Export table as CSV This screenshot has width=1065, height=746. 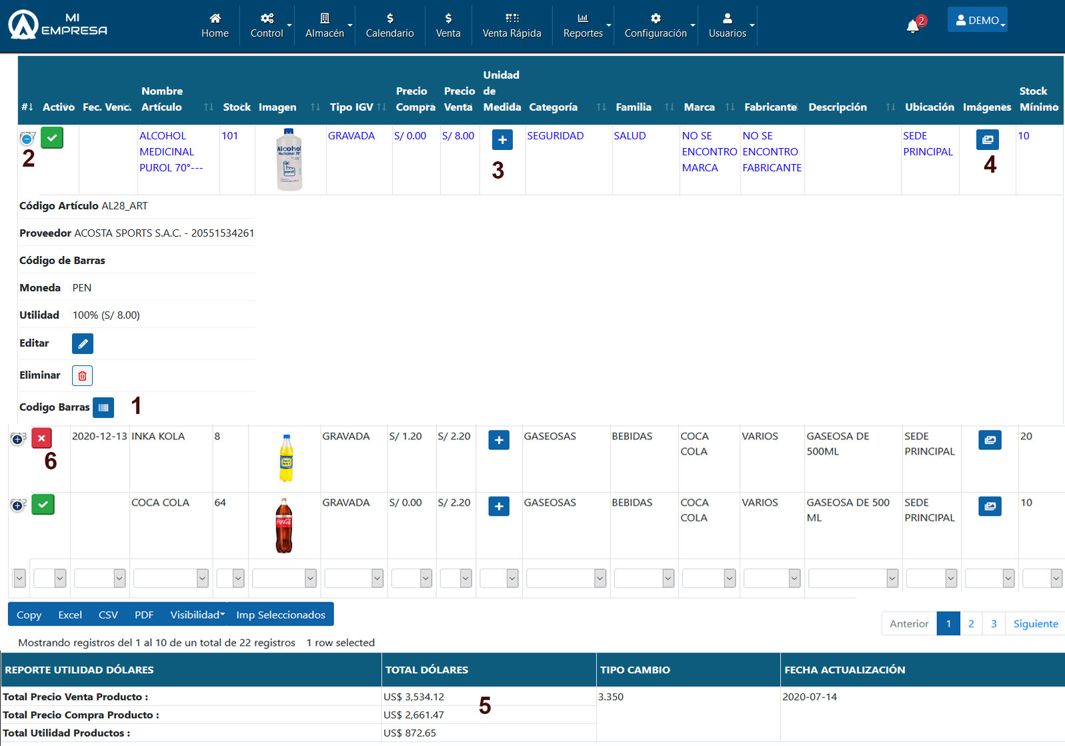[x=108, y=615]
